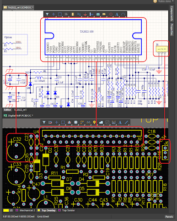Image resolution: width=177 pixels, height=221 pixels.
Task: Select J6 header footprint on PCB
Action: pos(165,153)
